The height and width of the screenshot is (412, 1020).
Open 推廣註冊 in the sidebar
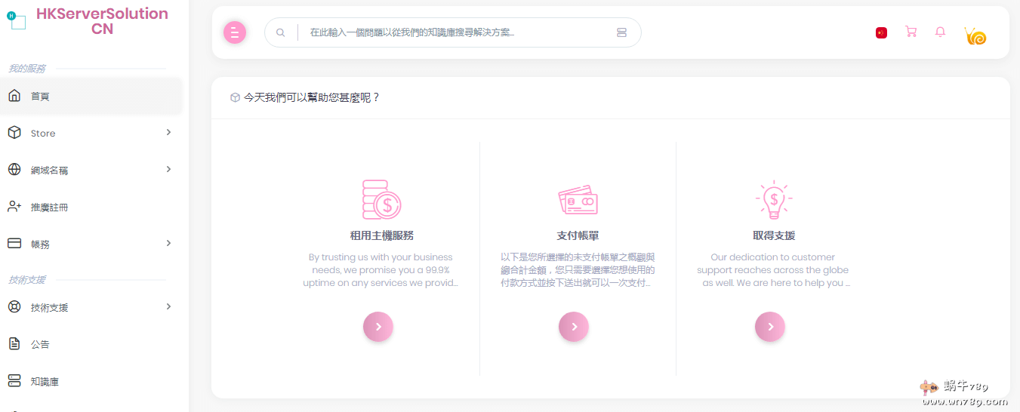click(49, 207)
